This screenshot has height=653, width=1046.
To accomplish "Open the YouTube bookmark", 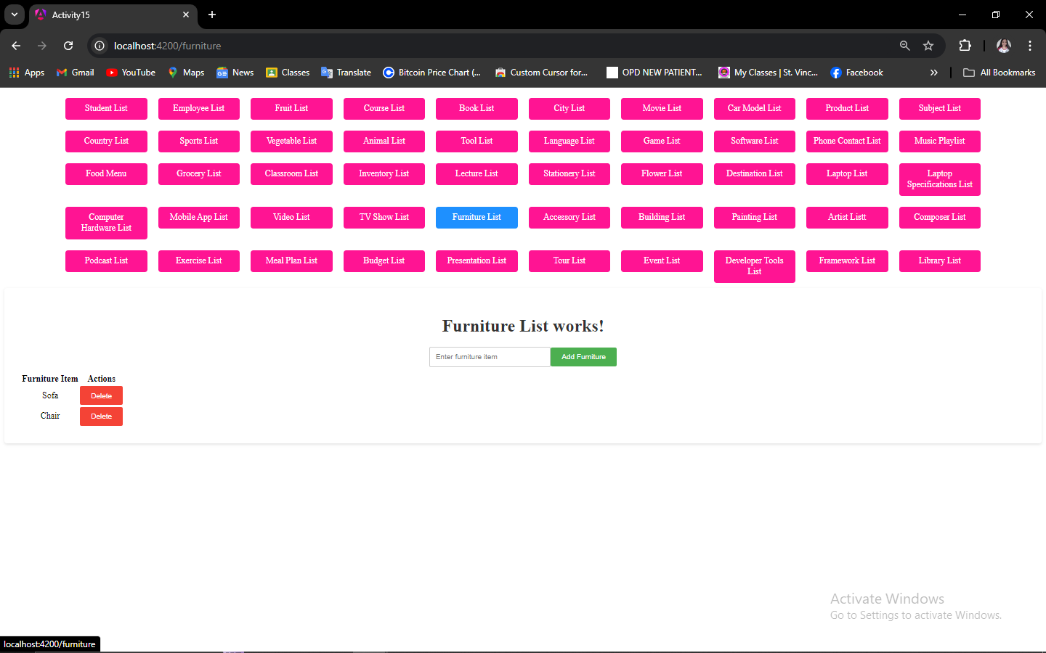I will coord(131,73).
